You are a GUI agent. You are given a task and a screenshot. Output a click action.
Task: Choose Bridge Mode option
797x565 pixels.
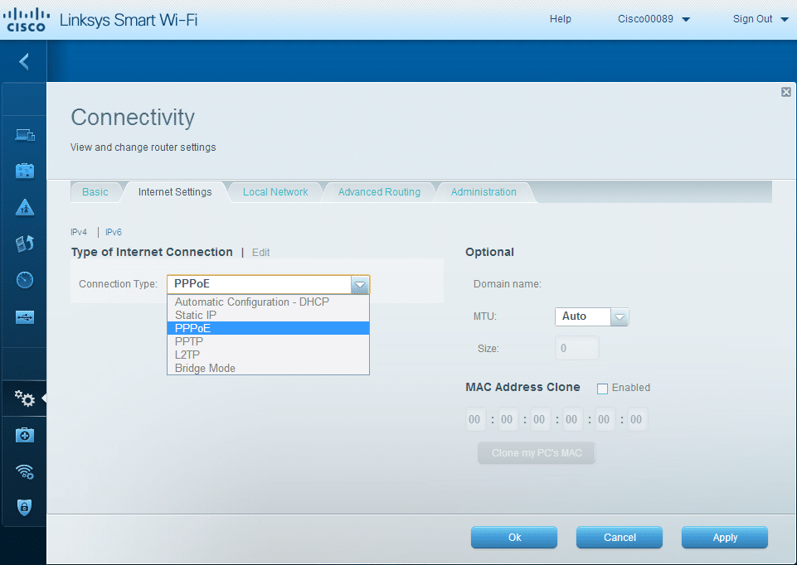click(x=268, y=368)
